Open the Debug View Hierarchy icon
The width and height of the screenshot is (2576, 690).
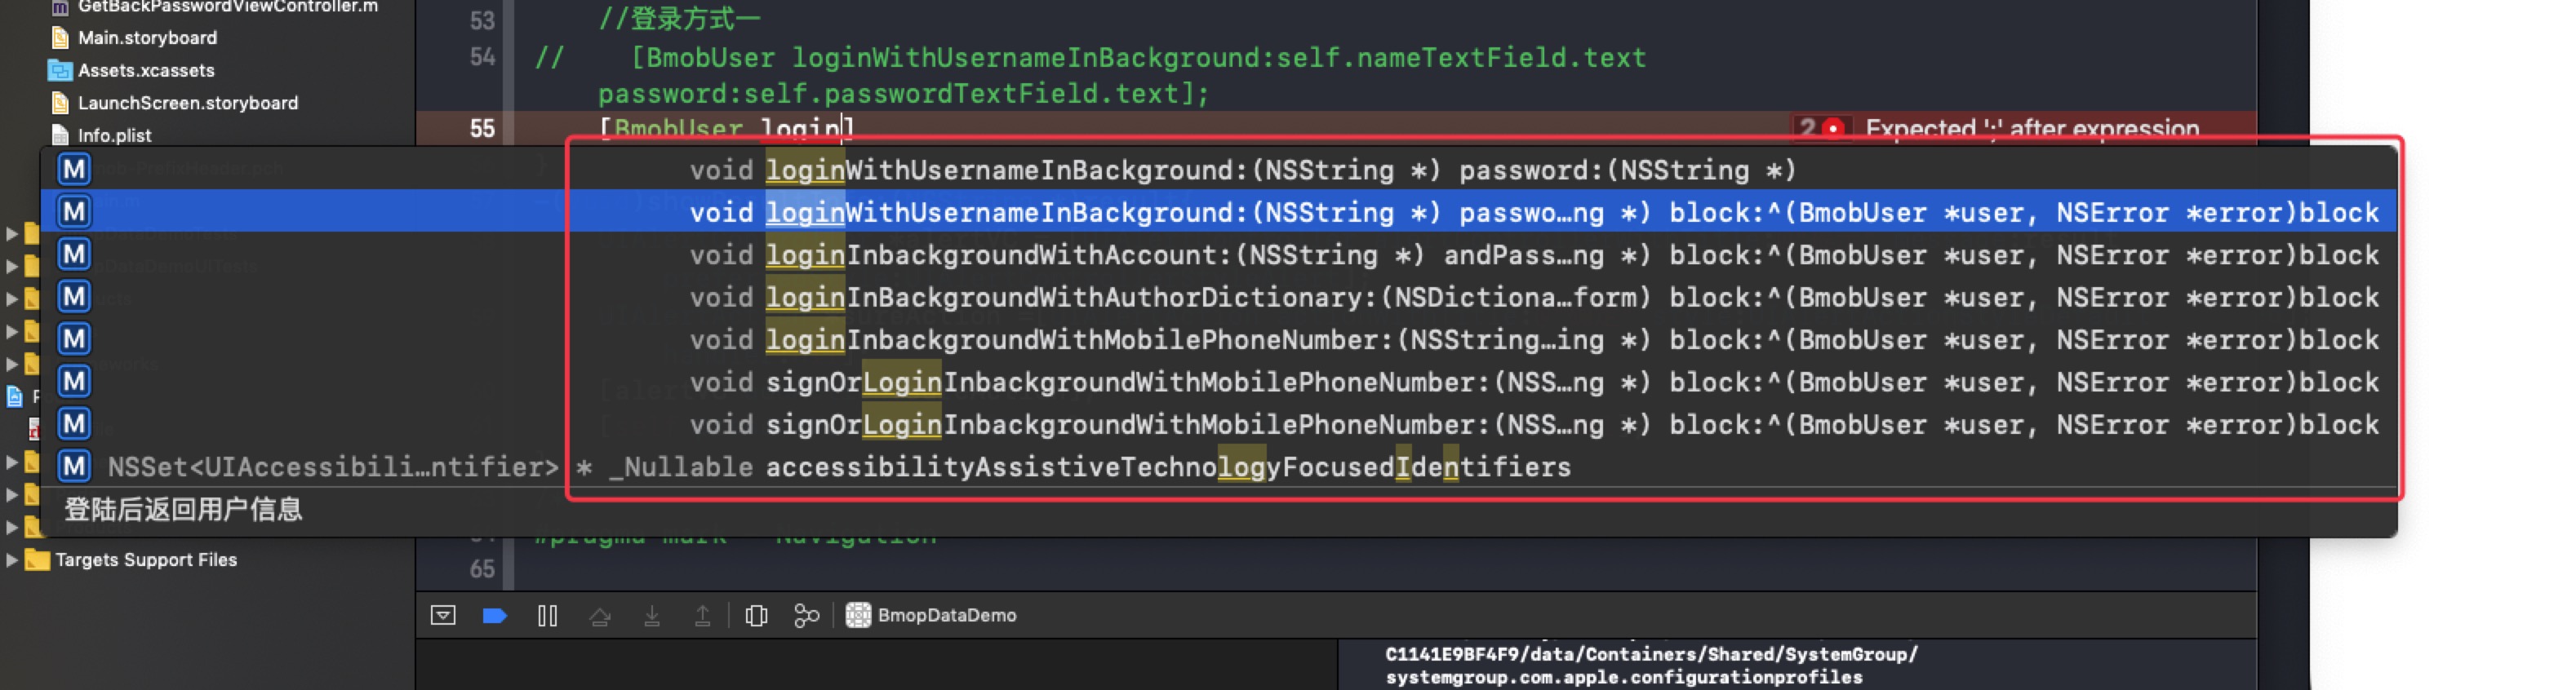tap(757, 616)
